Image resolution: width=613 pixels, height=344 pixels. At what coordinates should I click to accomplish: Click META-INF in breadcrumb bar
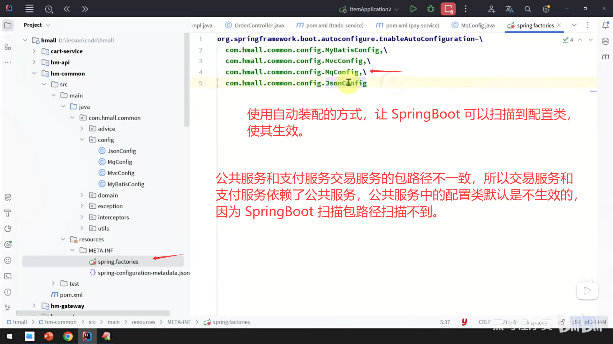[179, 322]
